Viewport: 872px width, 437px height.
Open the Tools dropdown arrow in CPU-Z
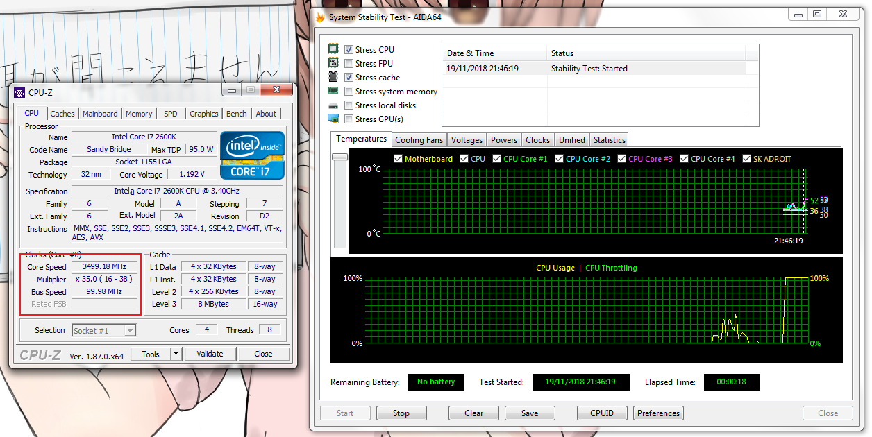176,354
